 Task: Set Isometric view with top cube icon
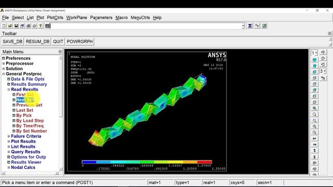[x=314, y=60]
